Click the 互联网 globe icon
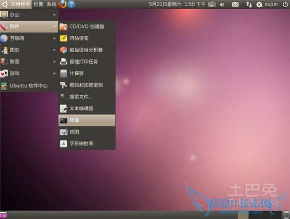290x219 pixels. click(x=4, y=38)
